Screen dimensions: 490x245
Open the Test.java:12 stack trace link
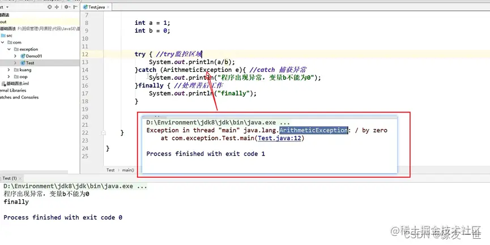[280, 138]
